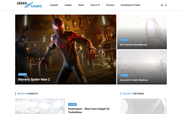Click Featured badge on Spider-Man 2 card
Screen dimensions: 182x114
click(x=22, y=74)
